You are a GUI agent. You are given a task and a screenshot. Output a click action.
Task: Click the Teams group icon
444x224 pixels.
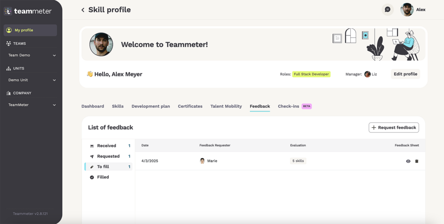(x=9, y=43)
